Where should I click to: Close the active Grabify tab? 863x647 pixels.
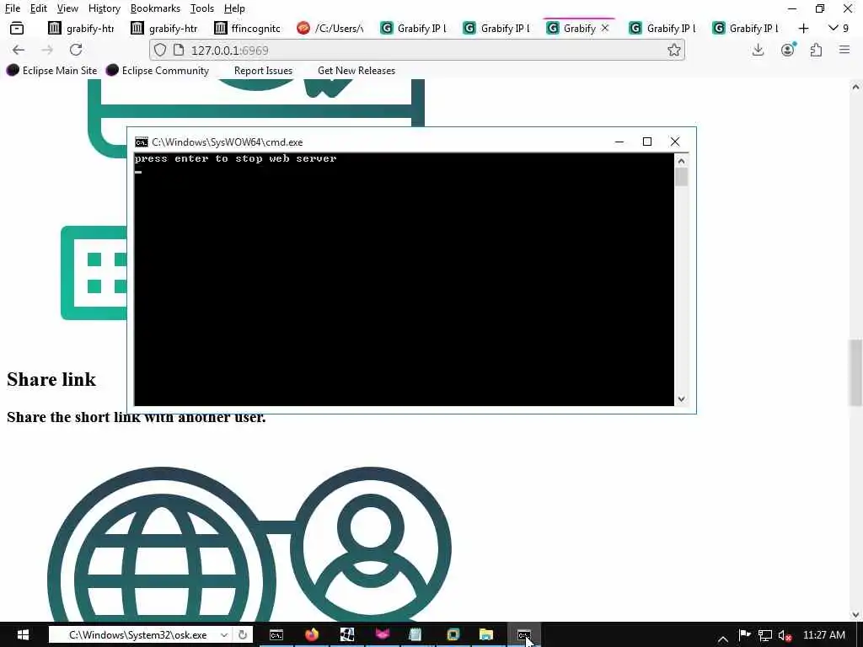pyautogui.click(x=605, y=28)
